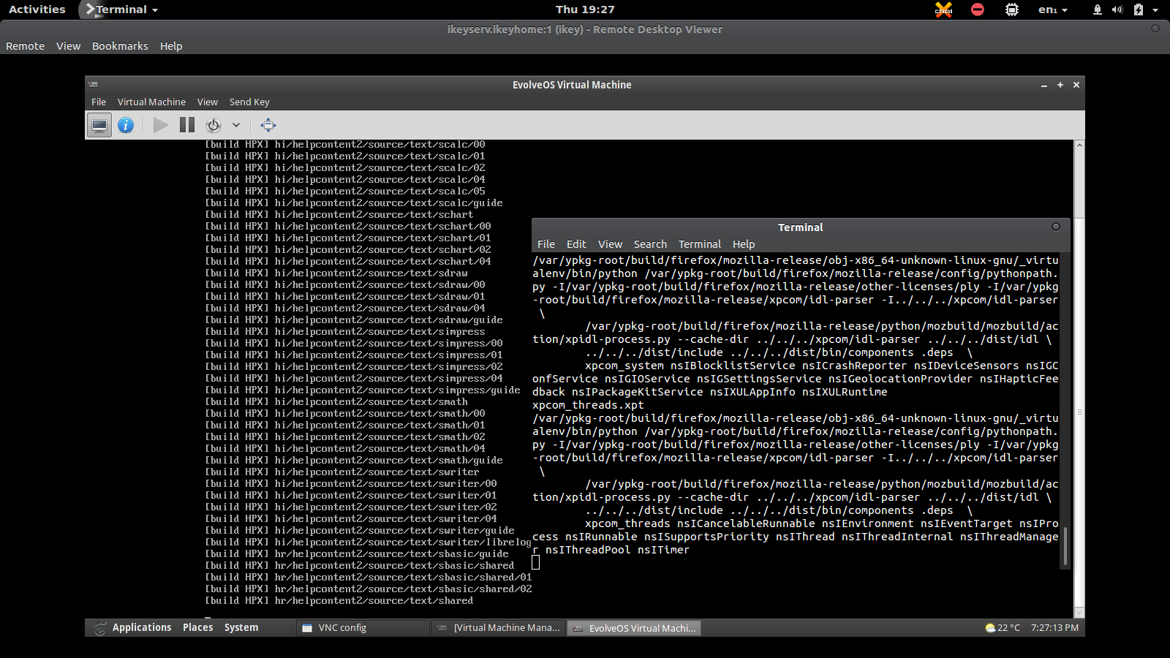The image size is (1170, 658).
Task: Open Edit menu in guest Terminal
Action: click(576, 244)
